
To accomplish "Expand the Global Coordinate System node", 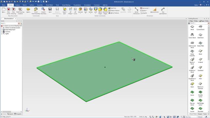I will 2,28.
